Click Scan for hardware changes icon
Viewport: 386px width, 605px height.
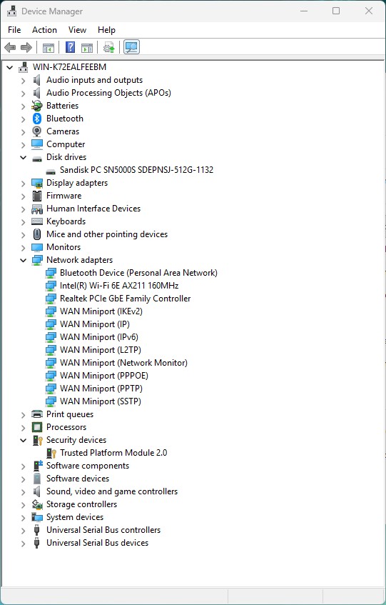(x=131, y=47)
